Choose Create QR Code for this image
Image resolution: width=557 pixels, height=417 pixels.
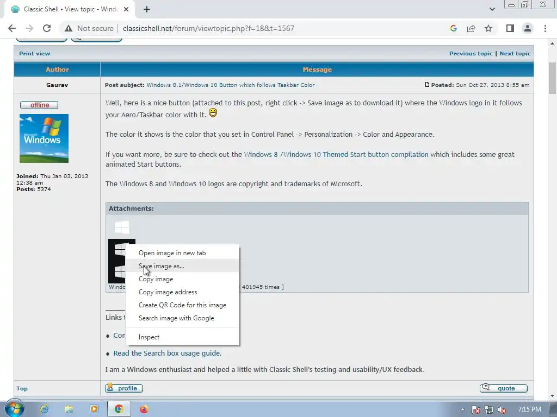(x=182, y=305)
